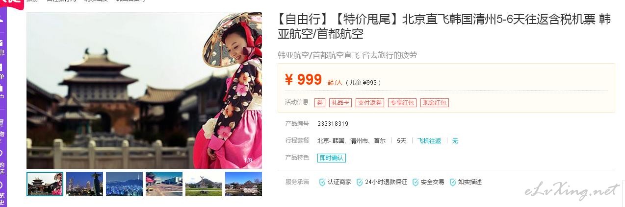The image size is (625, 207).
Task: Click the 24小时退款保证 shield icon
Action: pyautogui.click(x=360, y=182)
